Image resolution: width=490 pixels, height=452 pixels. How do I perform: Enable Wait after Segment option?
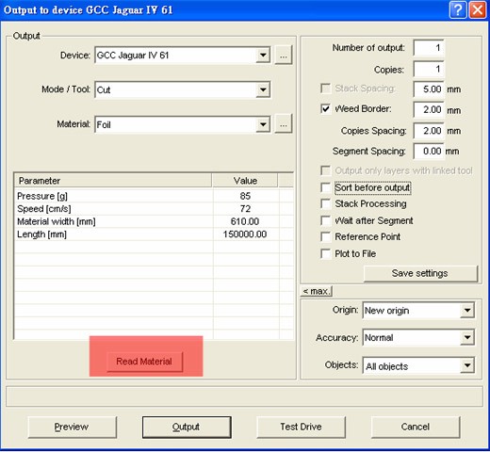[325, 220]
